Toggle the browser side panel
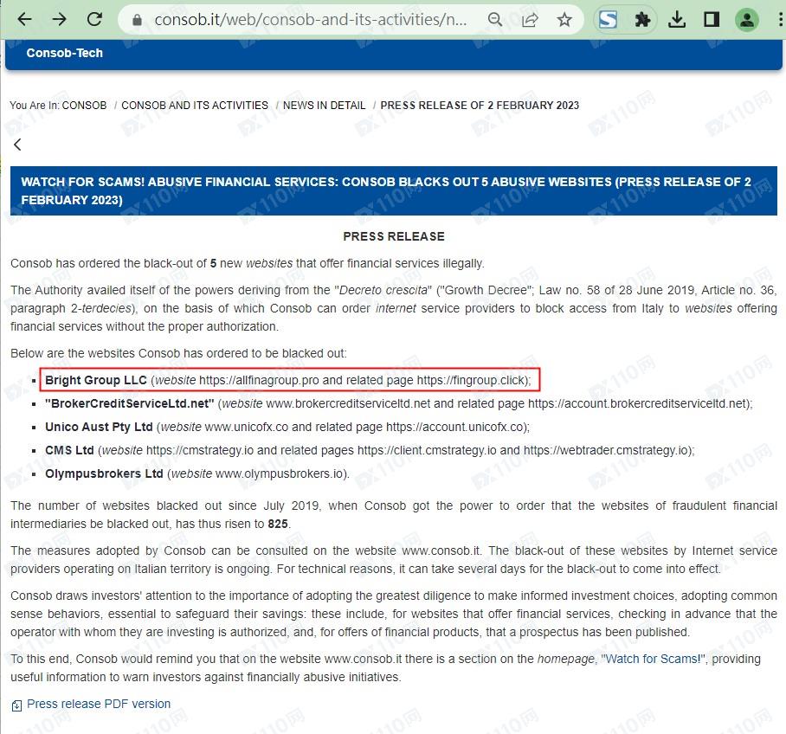 point(712,20)
